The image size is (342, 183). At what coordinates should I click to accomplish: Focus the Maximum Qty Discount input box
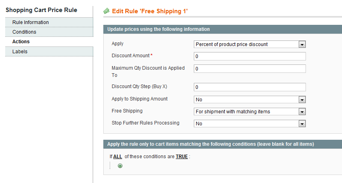(x=249, y=68)
